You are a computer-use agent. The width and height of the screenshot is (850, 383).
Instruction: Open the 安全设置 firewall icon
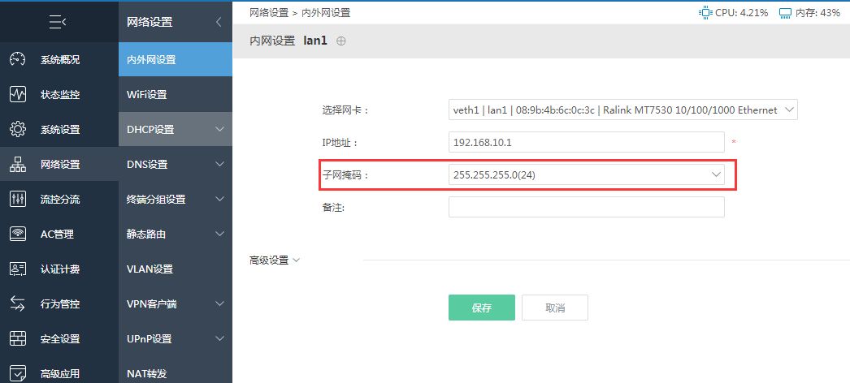coord(18,338)
